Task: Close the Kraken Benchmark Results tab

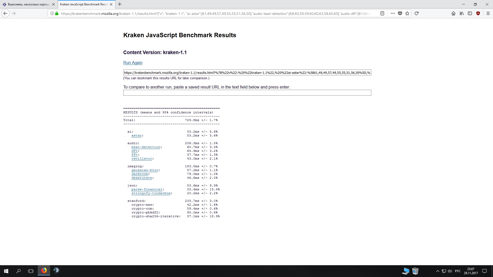Action: pyautogui.click(x=111, y=4)
